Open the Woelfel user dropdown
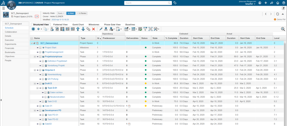 tap(250, 4)
